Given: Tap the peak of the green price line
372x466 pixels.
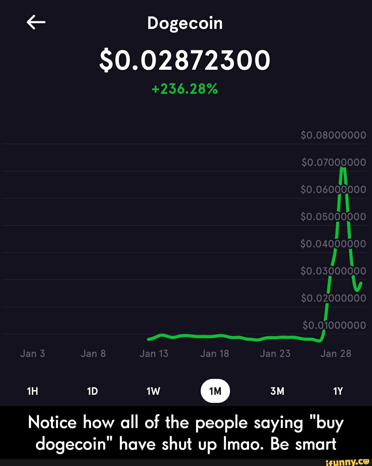Looking at the screenshot, I should click(x=343, y=168).
